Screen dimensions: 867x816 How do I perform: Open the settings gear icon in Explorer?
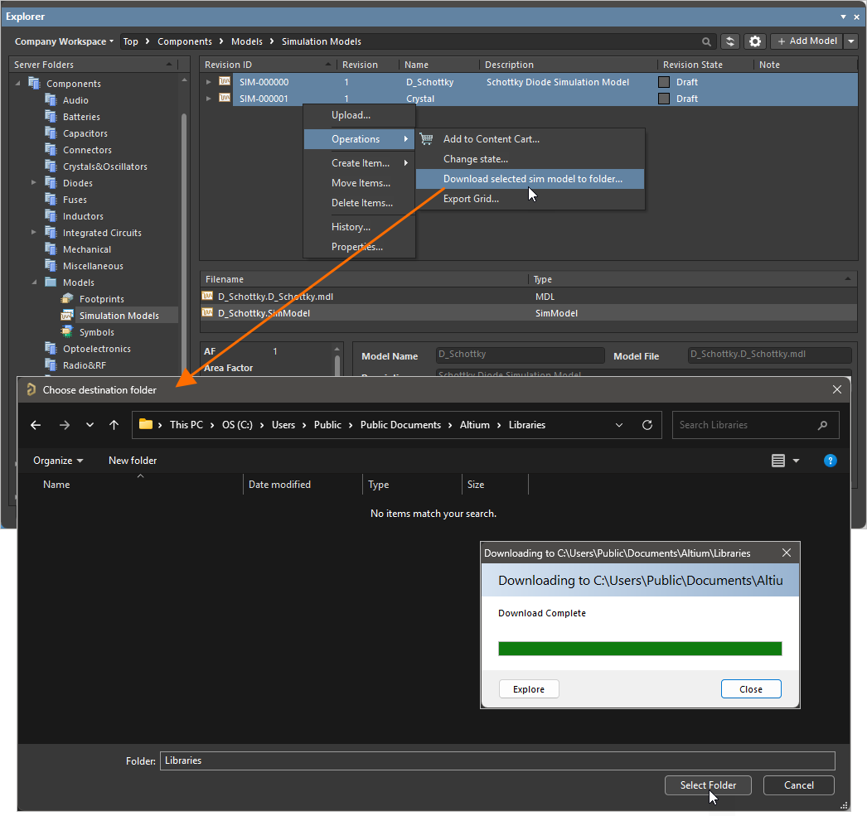point(755,41)
